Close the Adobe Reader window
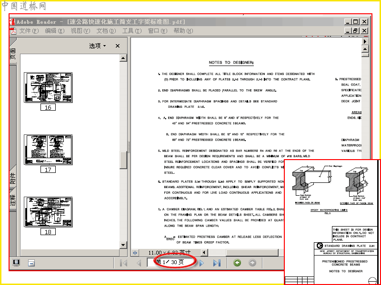381x285 pixels. click(364, 22)
